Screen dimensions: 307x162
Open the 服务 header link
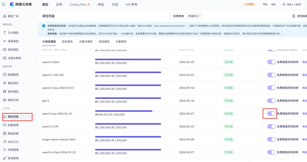273,4
